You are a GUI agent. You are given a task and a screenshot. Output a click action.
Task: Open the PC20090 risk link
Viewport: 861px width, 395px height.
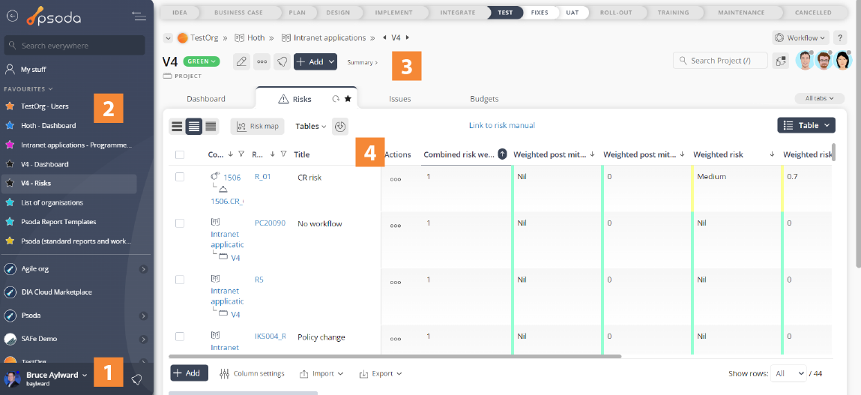click(x=271, y=223)
